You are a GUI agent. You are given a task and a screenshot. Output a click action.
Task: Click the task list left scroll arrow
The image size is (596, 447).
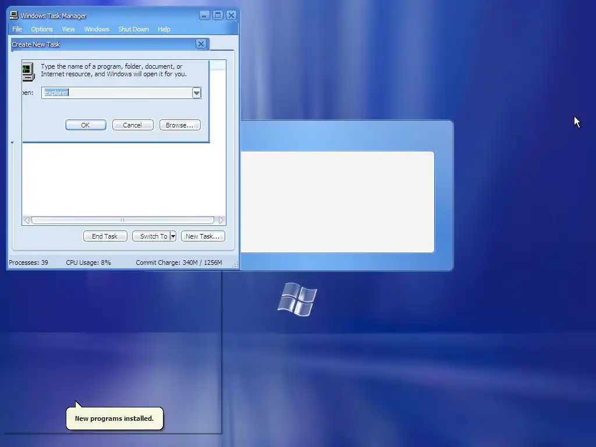click(26, 220)
